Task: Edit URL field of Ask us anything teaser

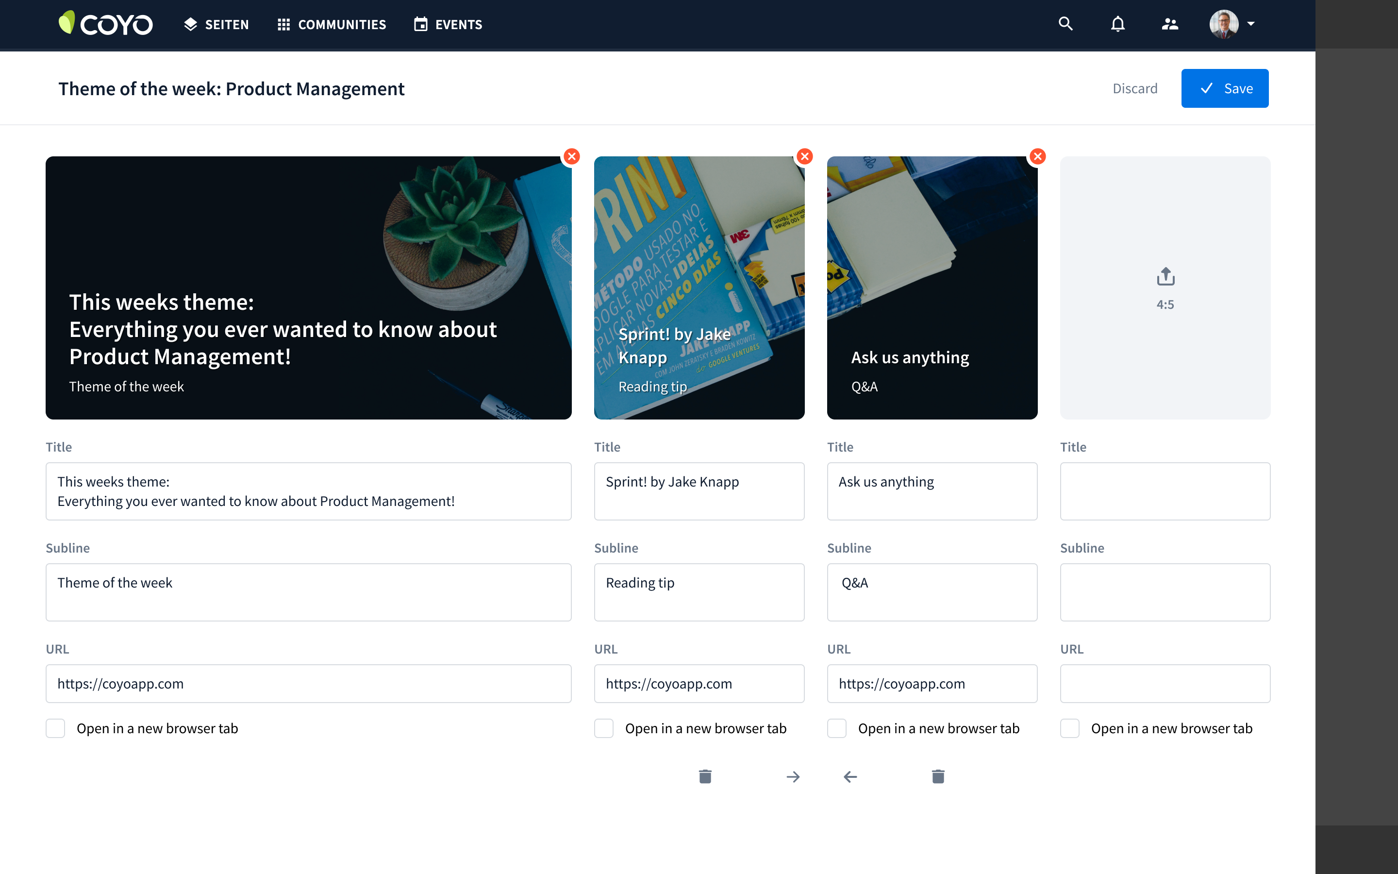Action: pyautogui.click(x=932, y=684)
